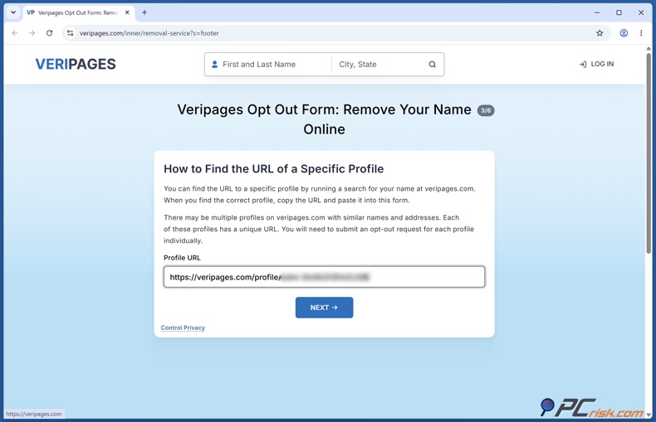
Task: Click the VERIPAGES logo
Action: pos(76,64)
